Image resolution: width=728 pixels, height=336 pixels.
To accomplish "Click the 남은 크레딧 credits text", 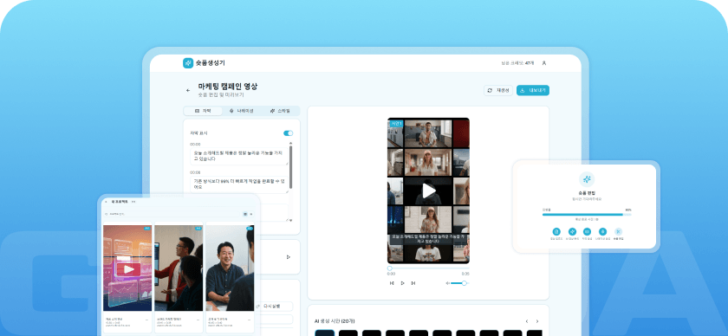I will 517,63.
